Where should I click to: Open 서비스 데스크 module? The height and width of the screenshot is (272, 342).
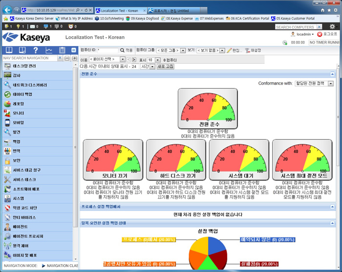pos(38,180)
